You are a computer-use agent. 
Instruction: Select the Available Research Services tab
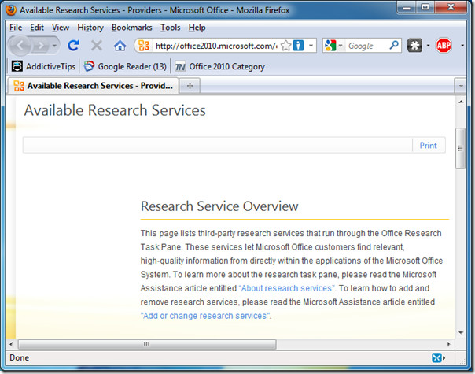pyautogui.click(x=94, y=86)
